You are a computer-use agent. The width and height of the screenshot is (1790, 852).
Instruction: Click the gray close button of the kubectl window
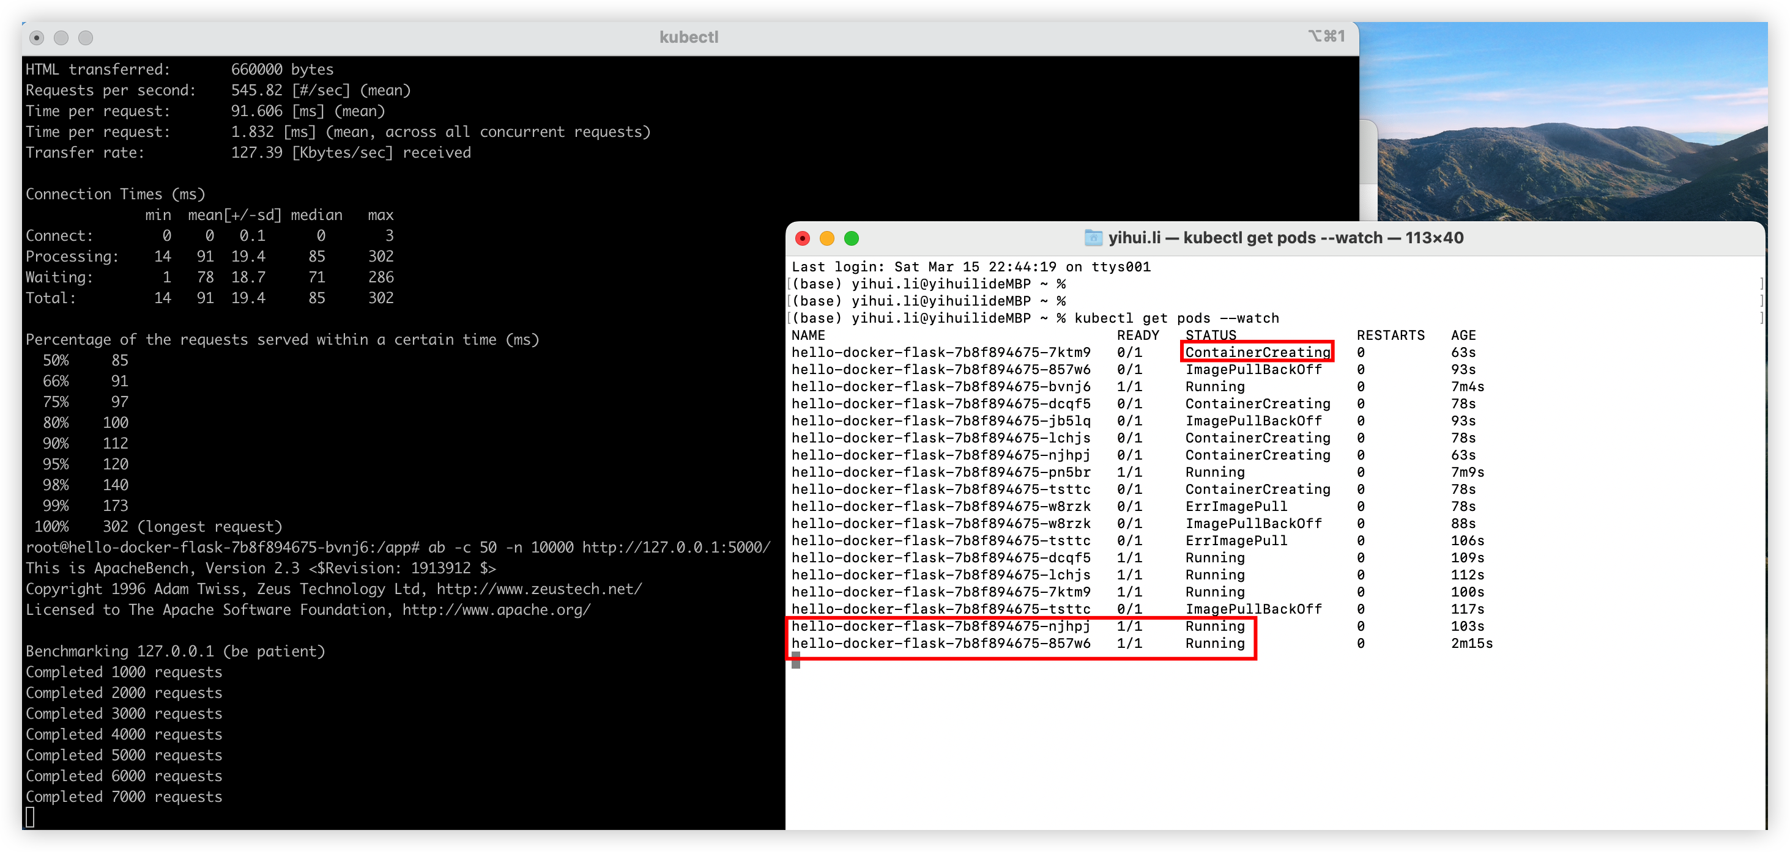[37, 37]
